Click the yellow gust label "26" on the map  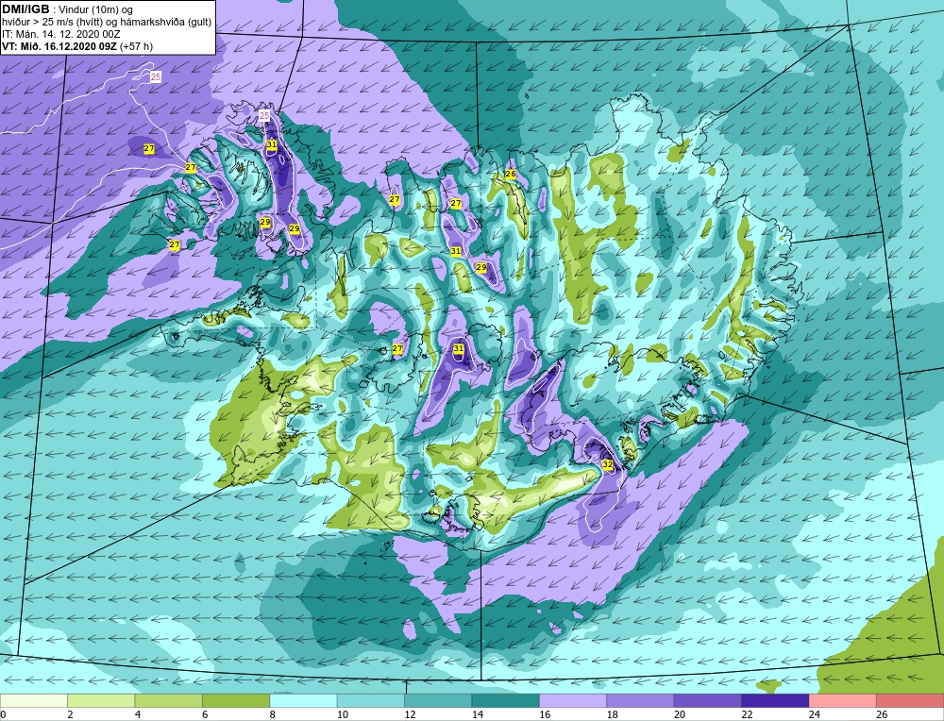[x=511, y=174]
